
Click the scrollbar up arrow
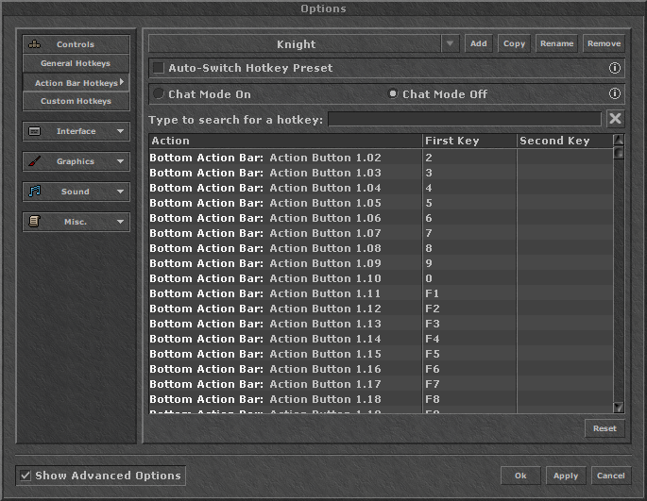[x=619, y=140]
